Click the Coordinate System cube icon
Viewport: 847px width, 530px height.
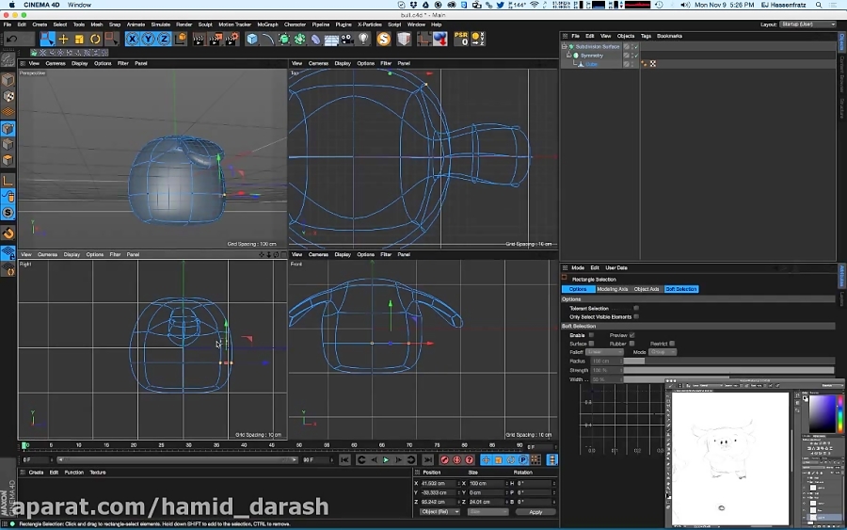click(x=180, y=39)
